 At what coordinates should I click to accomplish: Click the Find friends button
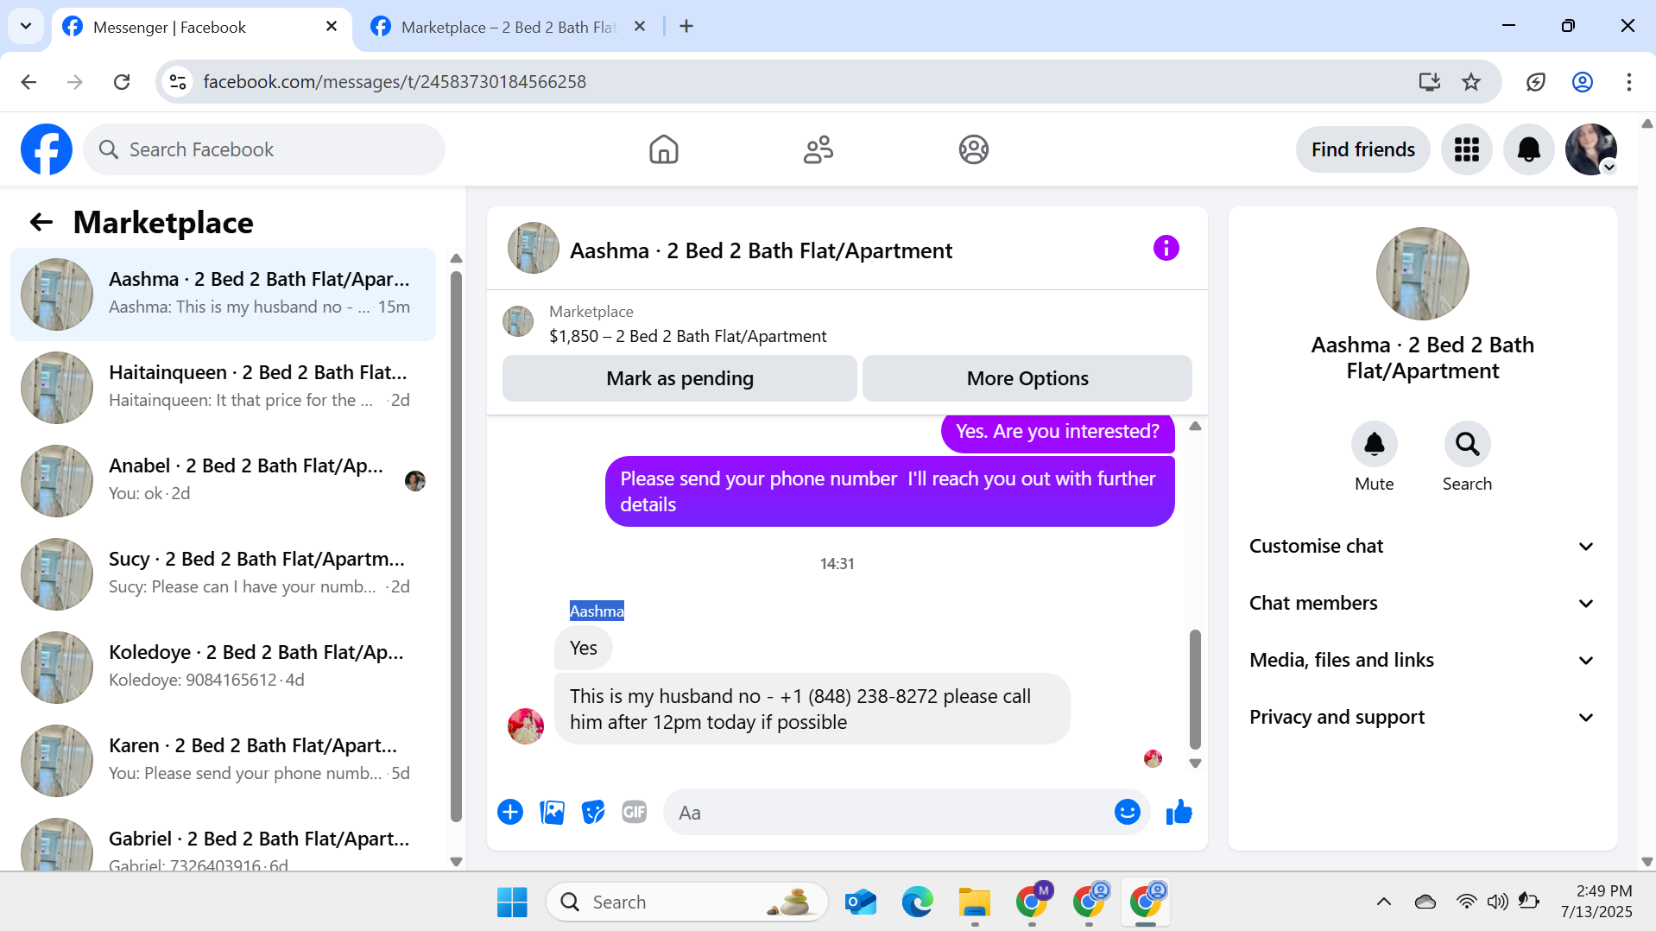point(1362,149)
